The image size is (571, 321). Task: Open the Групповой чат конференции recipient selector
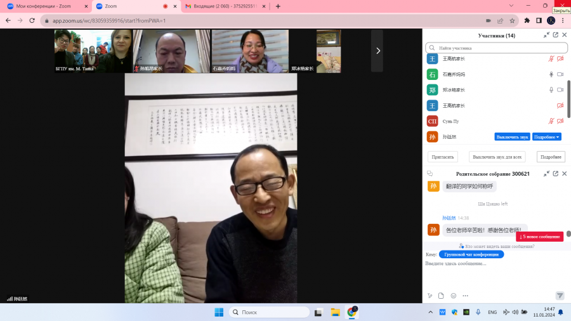point(471,254)
